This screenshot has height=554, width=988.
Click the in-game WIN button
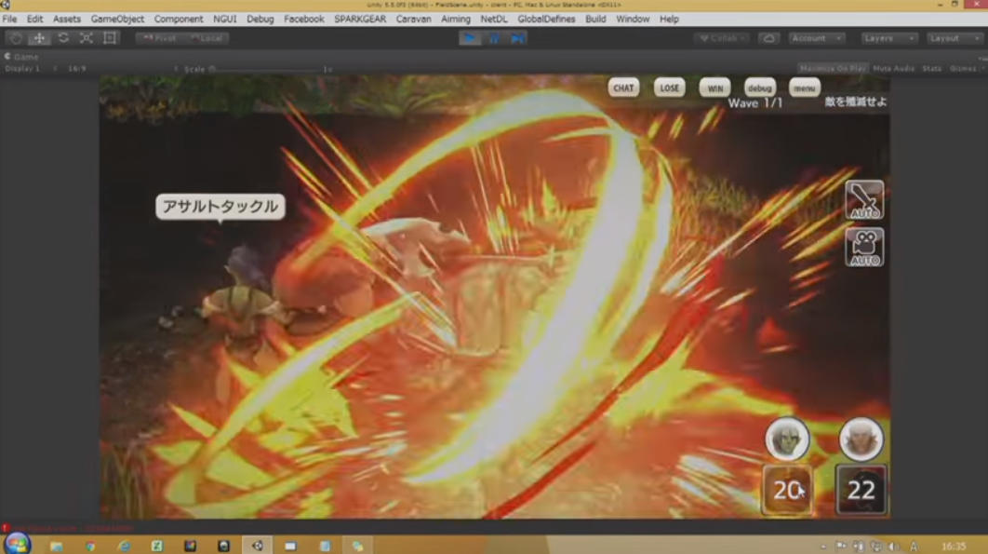714,88
